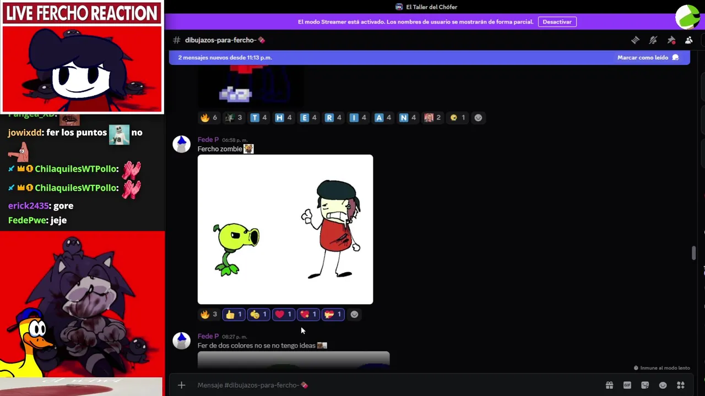Click the Desactivar streamer mode button
The height and width of the screenshot is (396, 705).
(557, 22)
